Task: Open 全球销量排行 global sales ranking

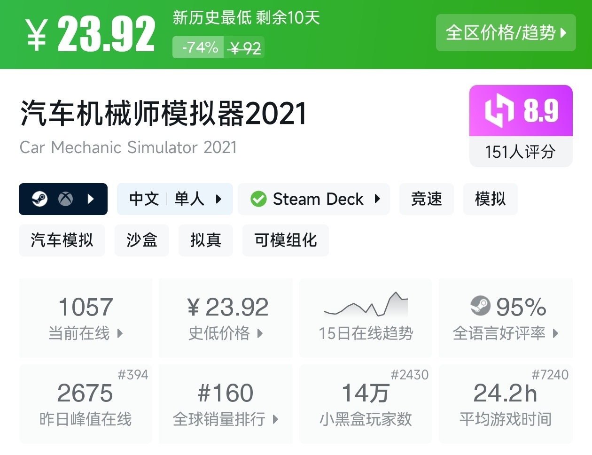Action: [x=226, y=419]
